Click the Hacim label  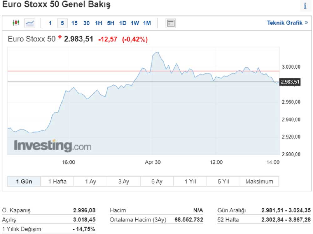[x=118, y=210]
